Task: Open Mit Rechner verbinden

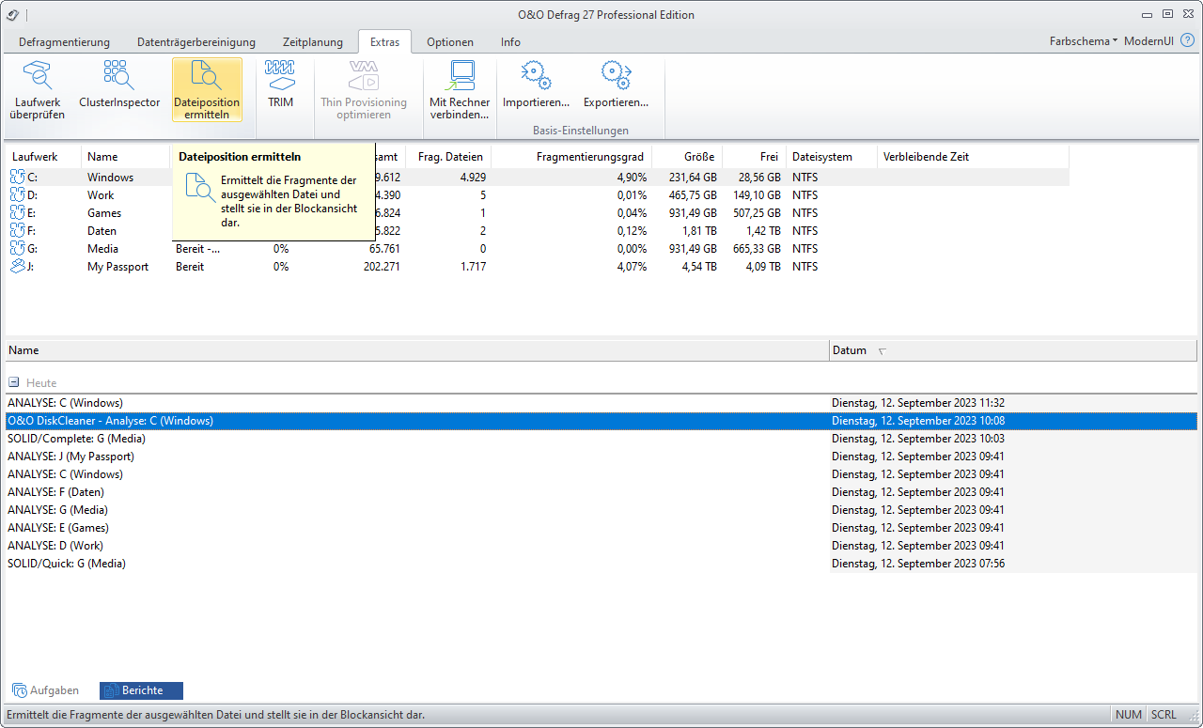Action: (460, 89)
